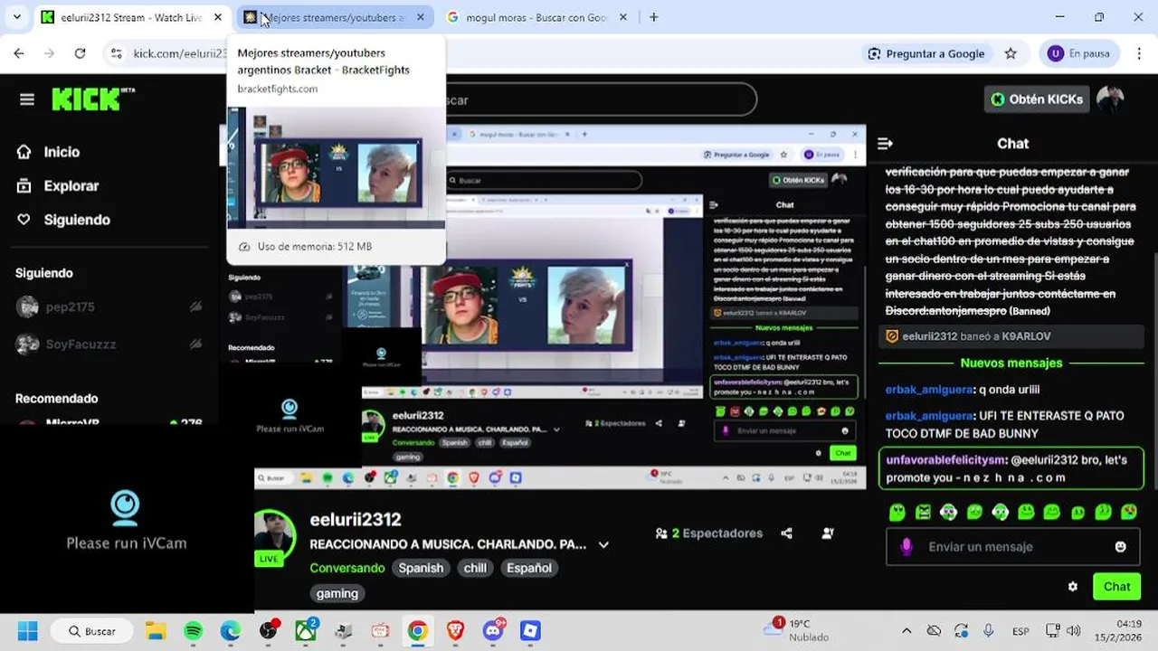The height and width of the screenshot is (651, 1158).
Task: Open chat settings gear
Action: click(x=1073, y=587)
